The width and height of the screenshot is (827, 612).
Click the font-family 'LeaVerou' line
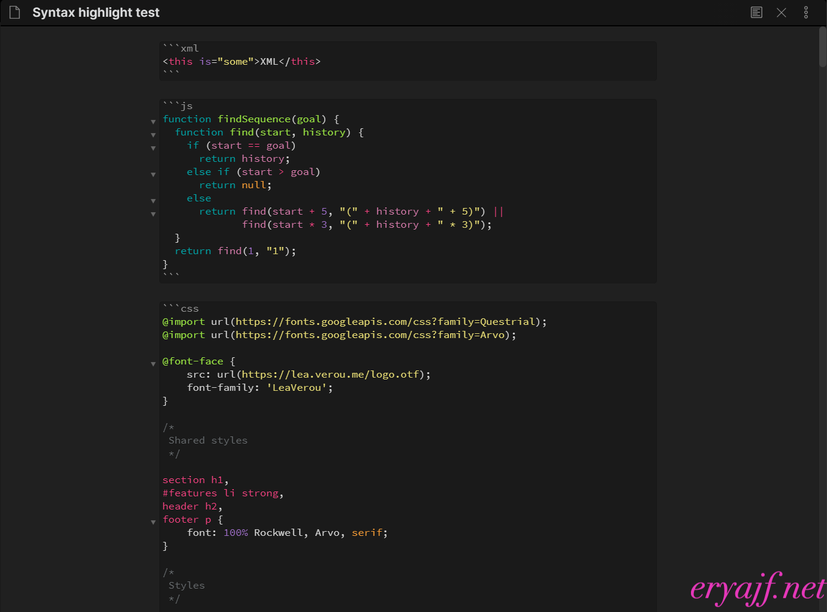[260, 388]
